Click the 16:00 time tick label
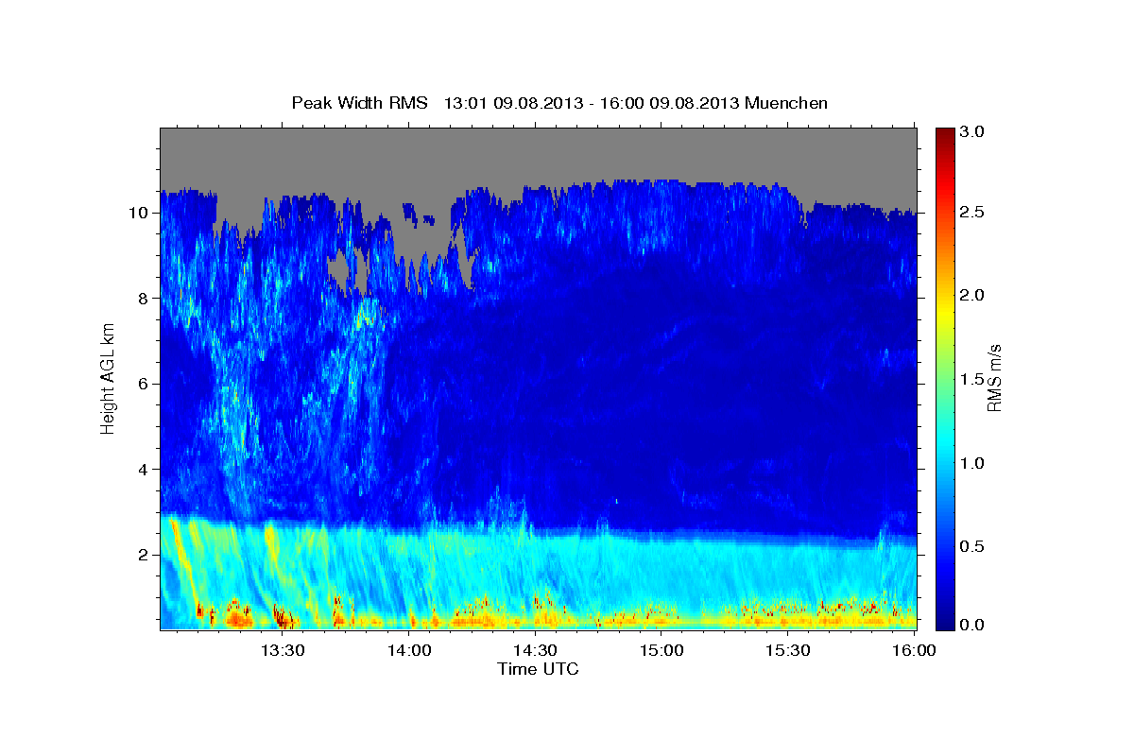This screenshot has height=756, width=1134. pos(914,650)
